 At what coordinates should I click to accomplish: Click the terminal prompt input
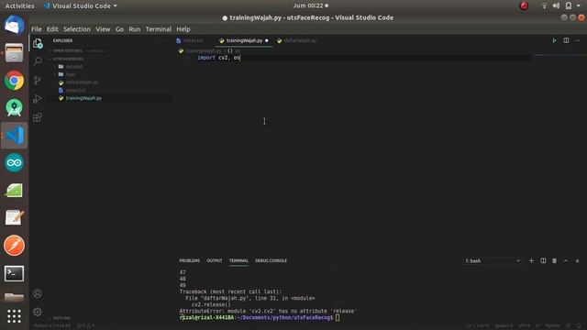tap(338, 318)
